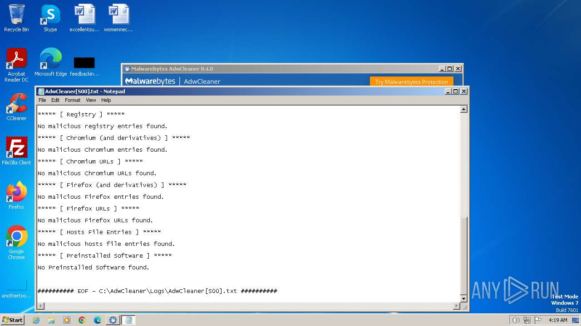Click 'No malicious Chromium entries found.' line
This screenshot has width=581, height=326.
pyautogui.click(x=103, y=150)
